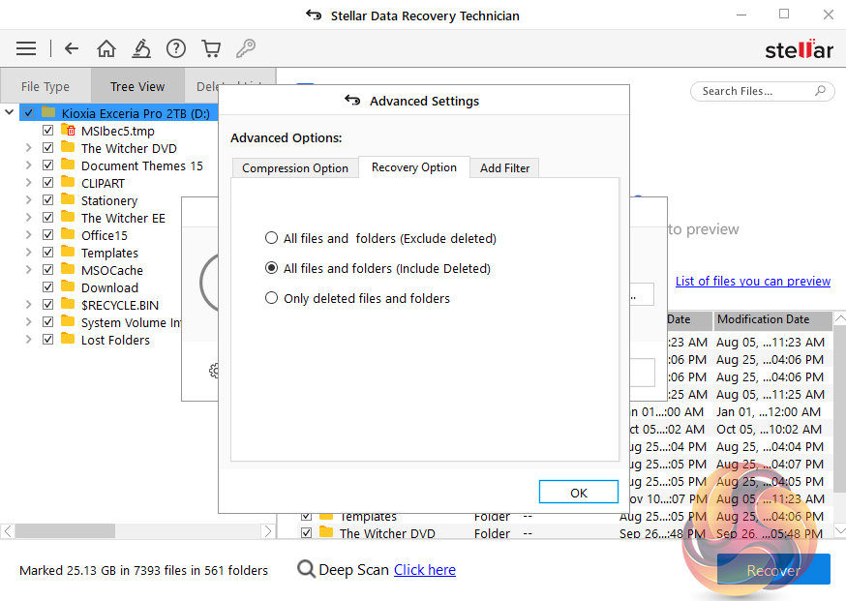This screenshot has height=601, width=846.
Task: Confirm Advanced Settings with OK
Action: tap(579, 492)
